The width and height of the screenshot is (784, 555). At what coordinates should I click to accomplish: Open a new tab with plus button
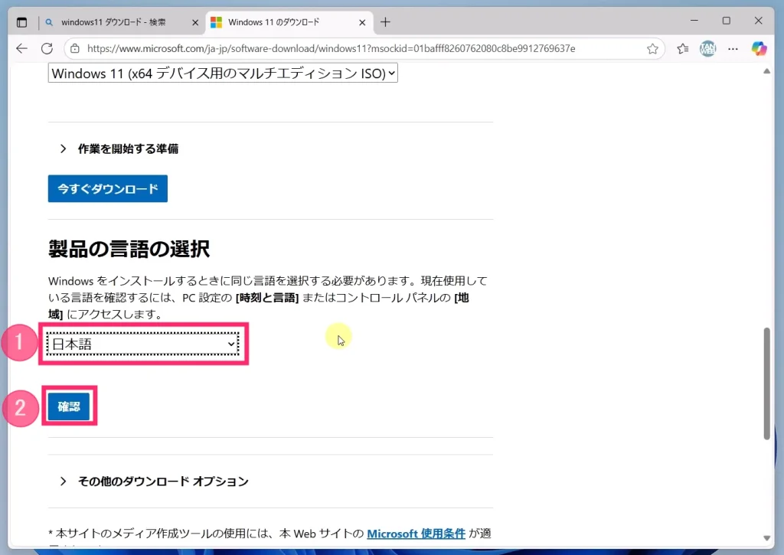click(385, 22)
